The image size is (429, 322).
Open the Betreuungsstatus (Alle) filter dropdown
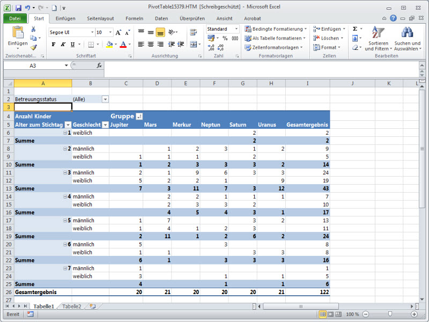(x=105, y=99)
